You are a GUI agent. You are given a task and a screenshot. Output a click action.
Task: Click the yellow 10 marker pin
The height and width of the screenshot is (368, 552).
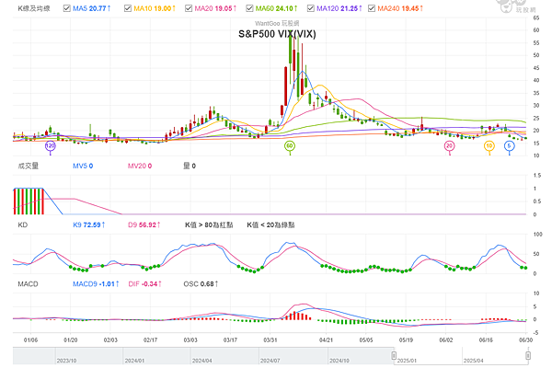[489, 145]
